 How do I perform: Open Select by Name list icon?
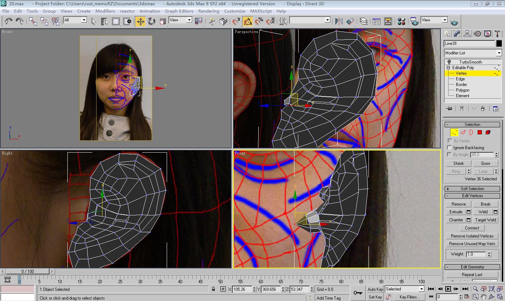tap(105, 21)
